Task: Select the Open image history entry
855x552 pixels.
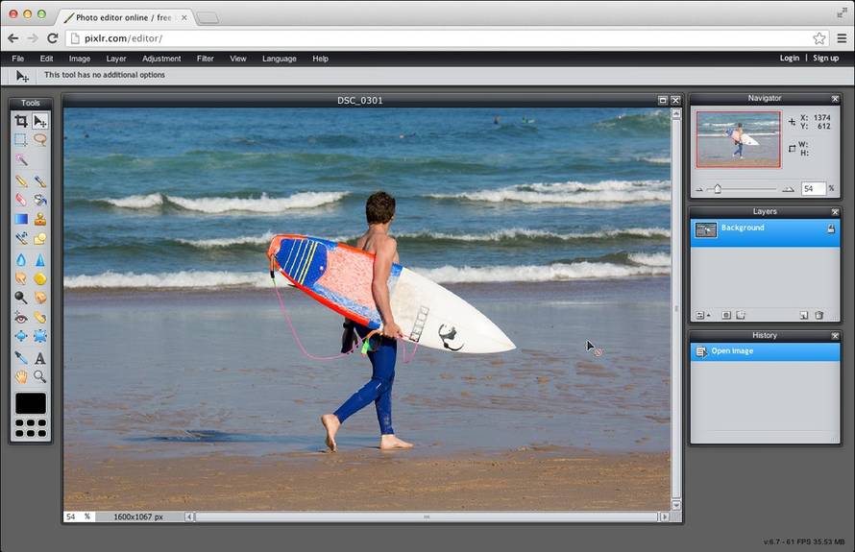Action: click(x=765, y=351)
